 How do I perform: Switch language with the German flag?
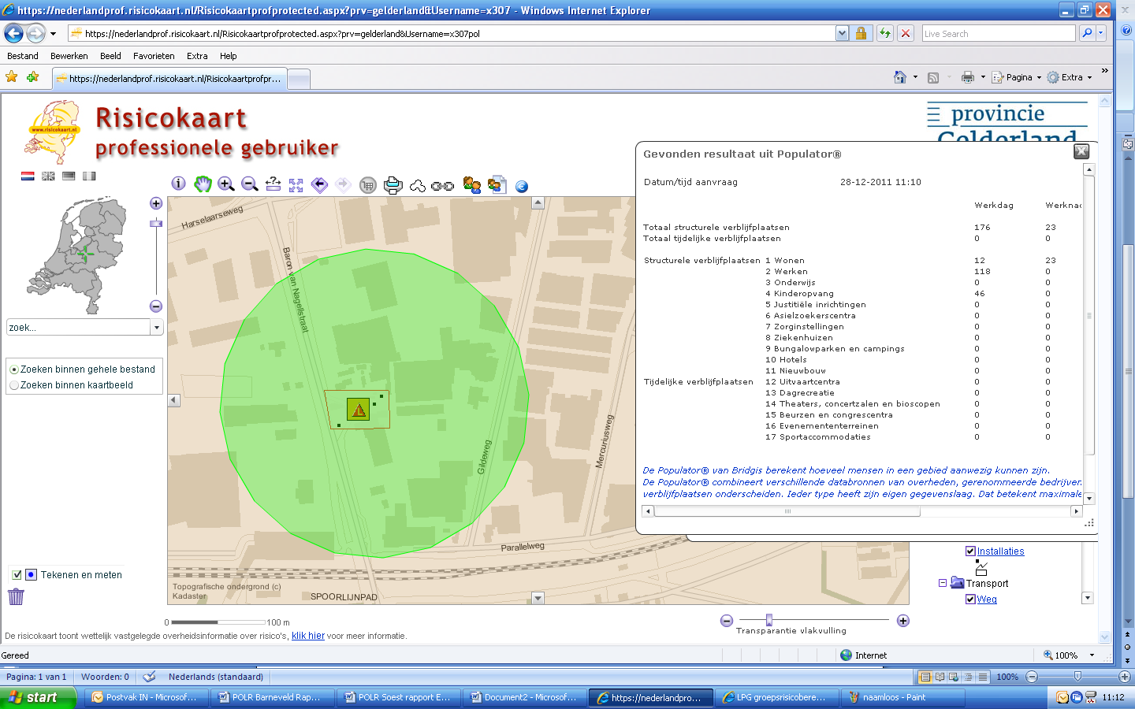point(69,176)
